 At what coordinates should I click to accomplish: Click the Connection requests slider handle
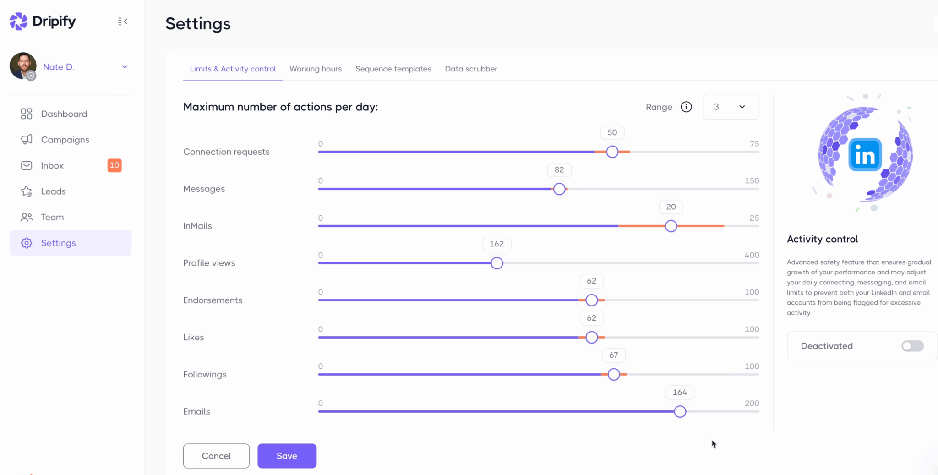(x=612, y=152)
